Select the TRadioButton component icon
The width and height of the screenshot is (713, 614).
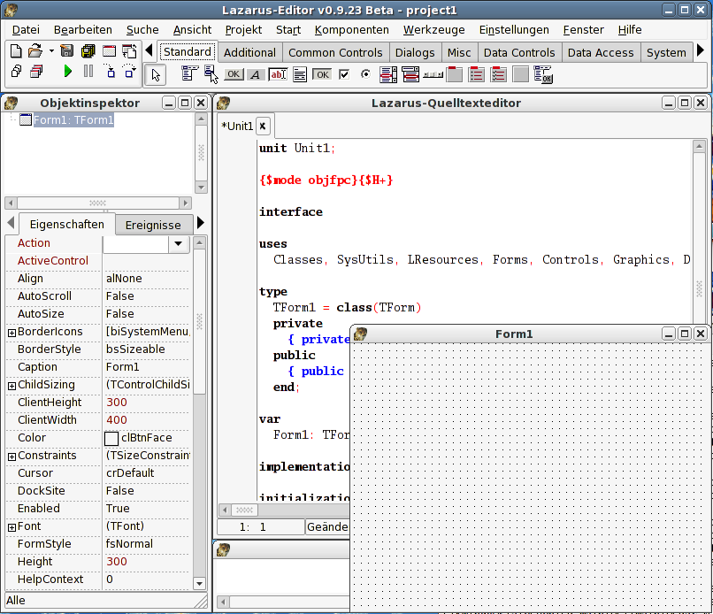click(365, 74)
